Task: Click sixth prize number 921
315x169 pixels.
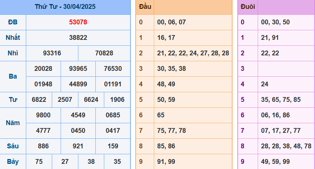Action: 78,146
